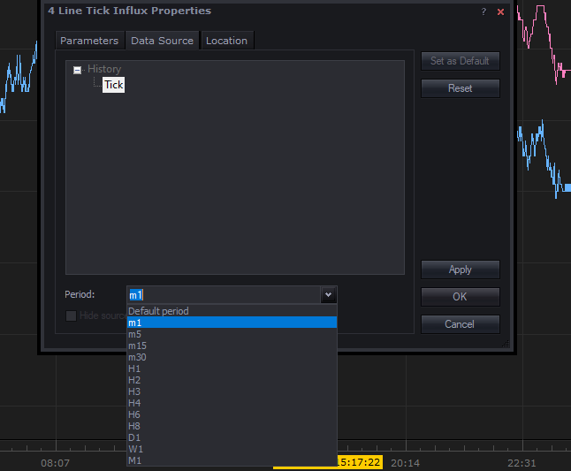This screenshot has width=571, height=471.
Task: Pick the H4 period option
Action: 232,403
